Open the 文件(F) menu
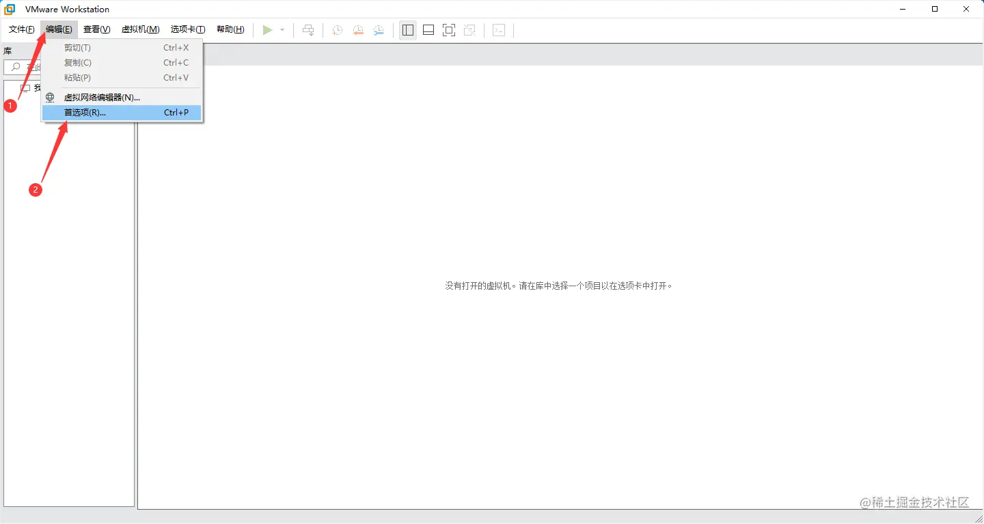The height and width of the screenshot is (524, 984). [22, 29]
